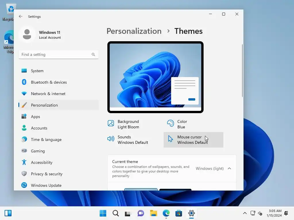Click the Color palette icon

pyautogui.click(x=171, y=123)
